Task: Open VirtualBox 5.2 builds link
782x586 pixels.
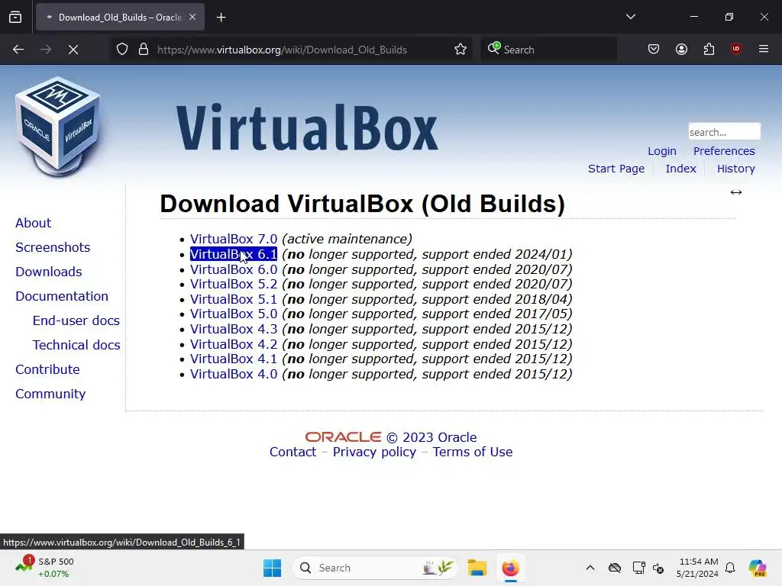Action: click(x=234, y=284)
